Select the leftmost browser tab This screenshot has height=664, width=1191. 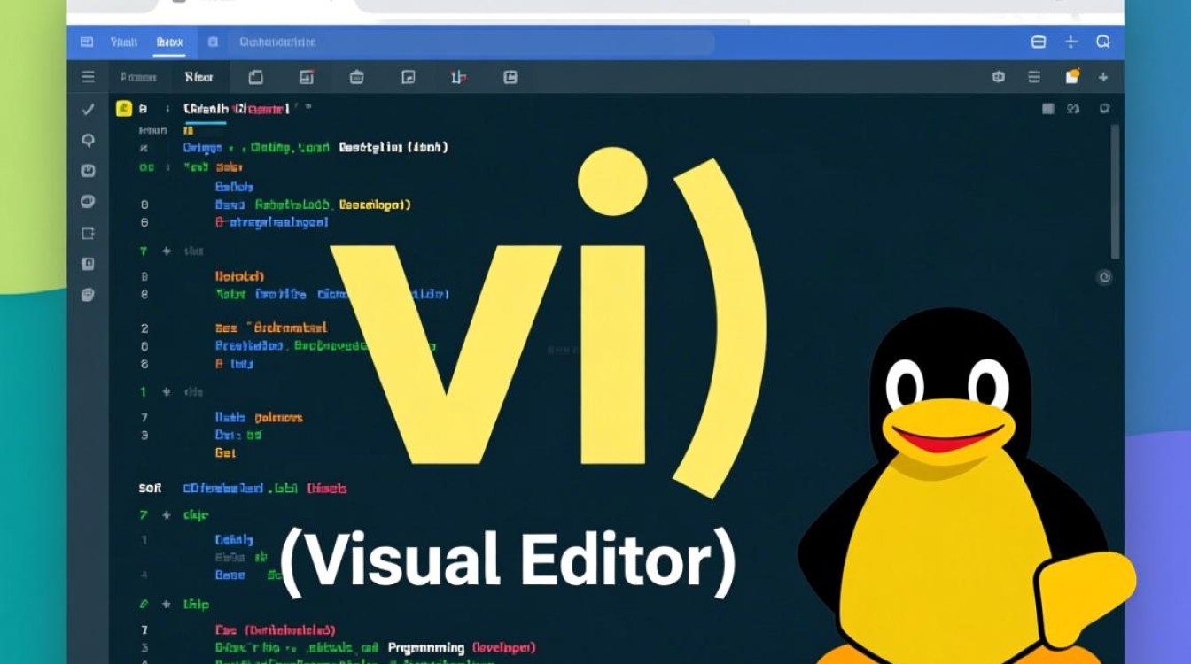tap(124, 42)
